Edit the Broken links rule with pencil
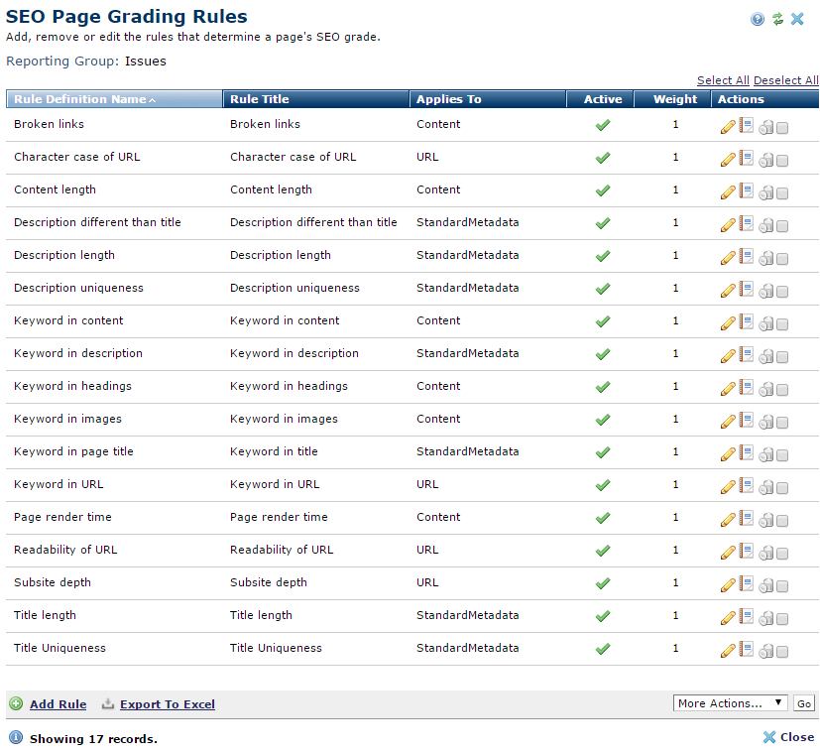 728,127
